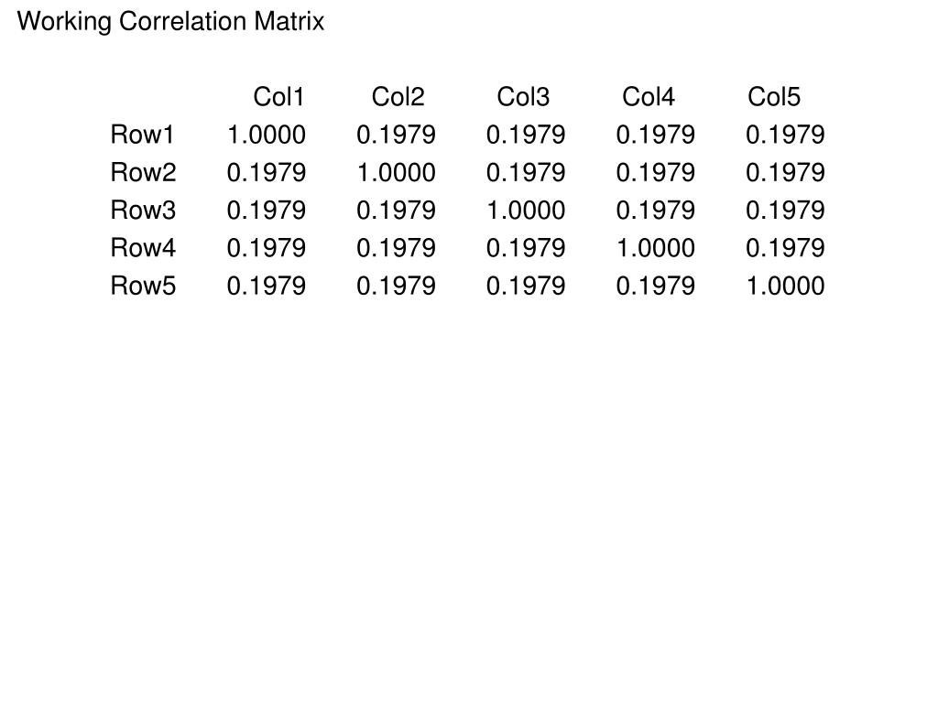The height and width of the screenshot is (703, 938).
Task: Select the Col2 column header
Action: click(x=398, y=97)
